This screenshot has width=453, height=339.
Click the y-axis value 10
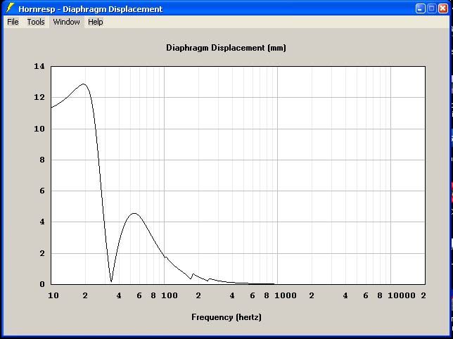click(39, 129)
